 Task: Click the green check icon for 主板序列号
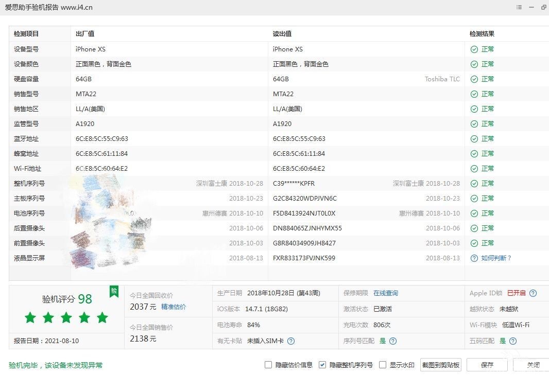click(x=474, y=199)
